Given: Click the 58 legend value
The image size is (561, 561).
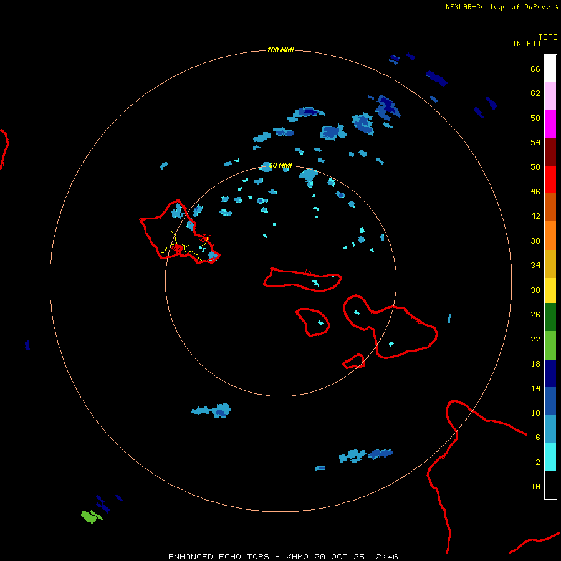Looking at the screenshot, I should (x=535, y=118).
